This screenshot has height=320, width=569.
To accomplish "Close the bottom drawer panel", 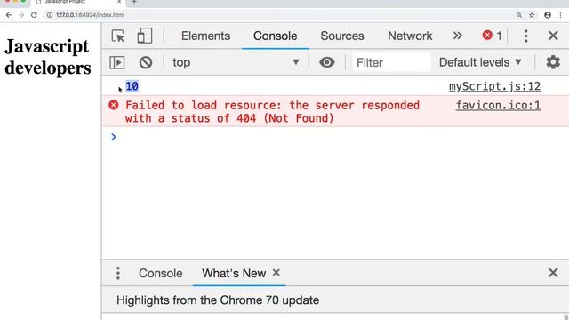I will click(x=553, y=273).
